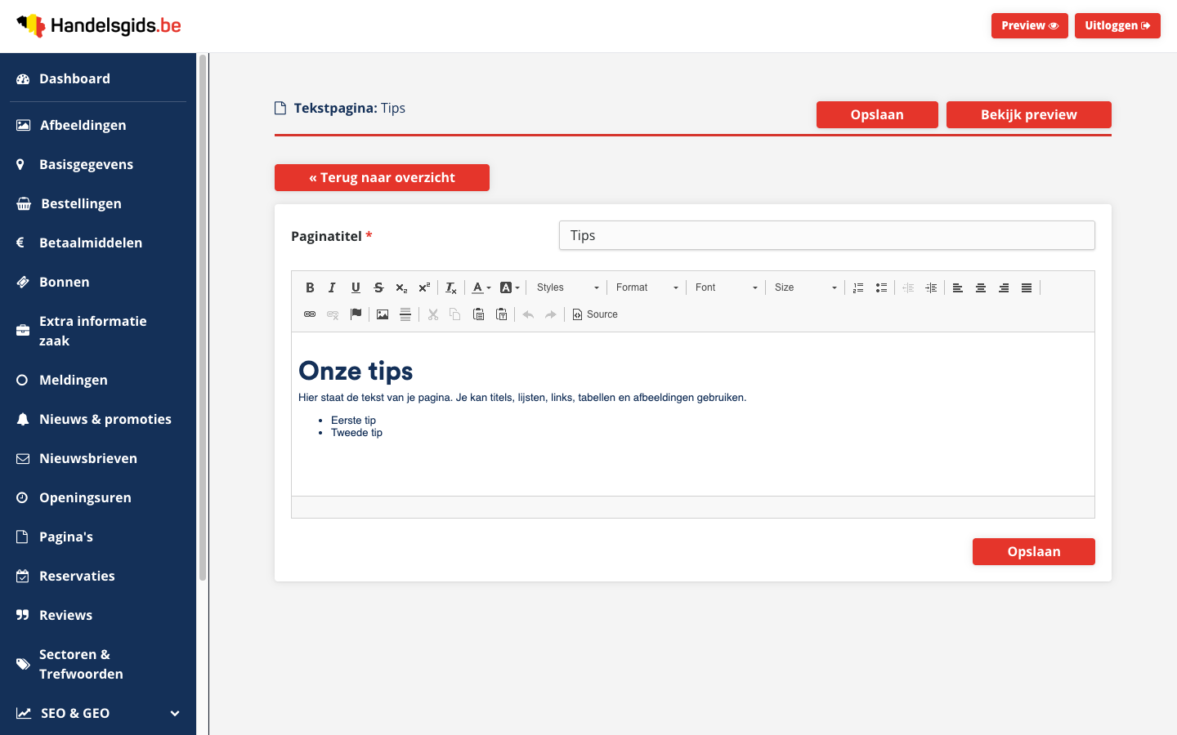Open the Styles dropdown

point(567,287)
